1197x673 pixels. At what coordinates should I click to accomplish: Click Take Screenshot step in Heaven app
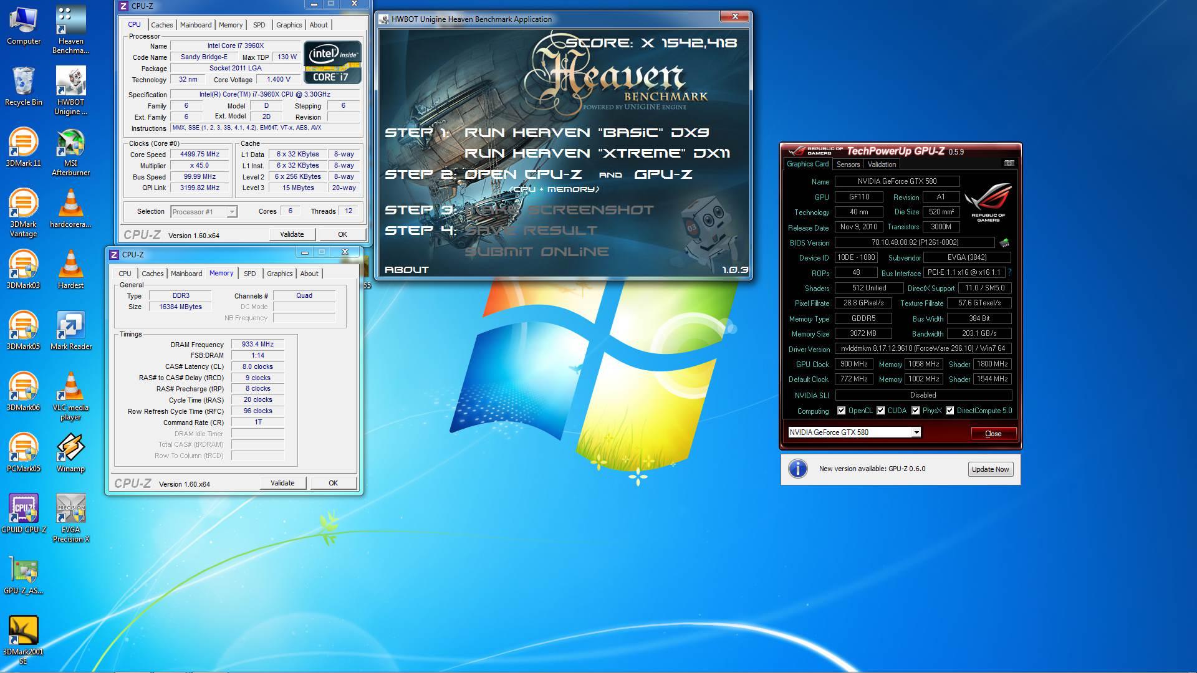[x=559, y=210]
